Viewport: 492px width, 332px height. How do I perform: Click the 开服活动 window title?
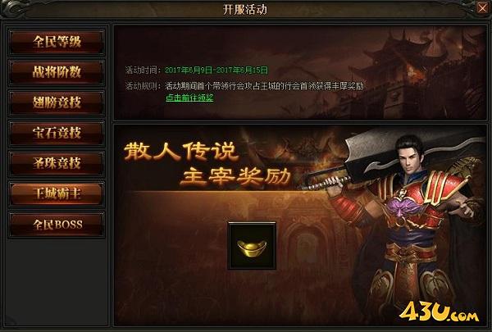[245, 9]
